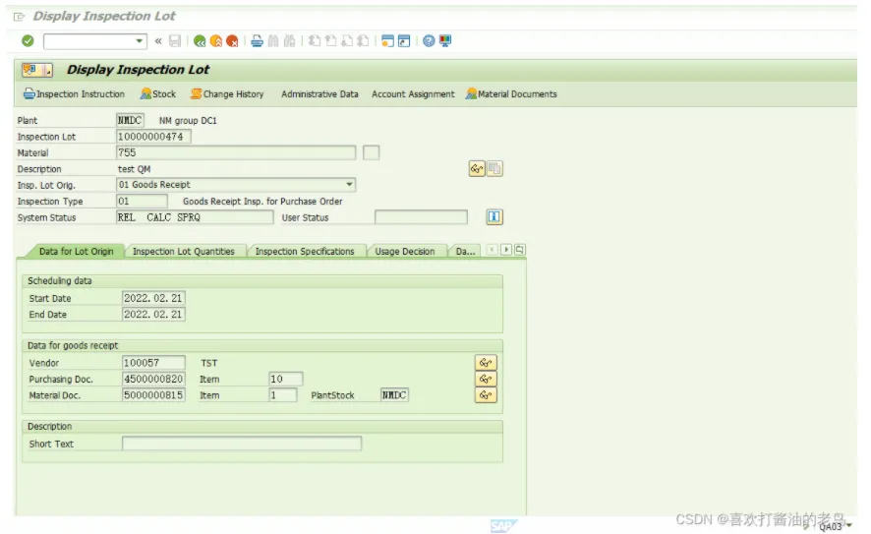Click the System Status field
Screen dimensions: 871x534
coord(195,217)
